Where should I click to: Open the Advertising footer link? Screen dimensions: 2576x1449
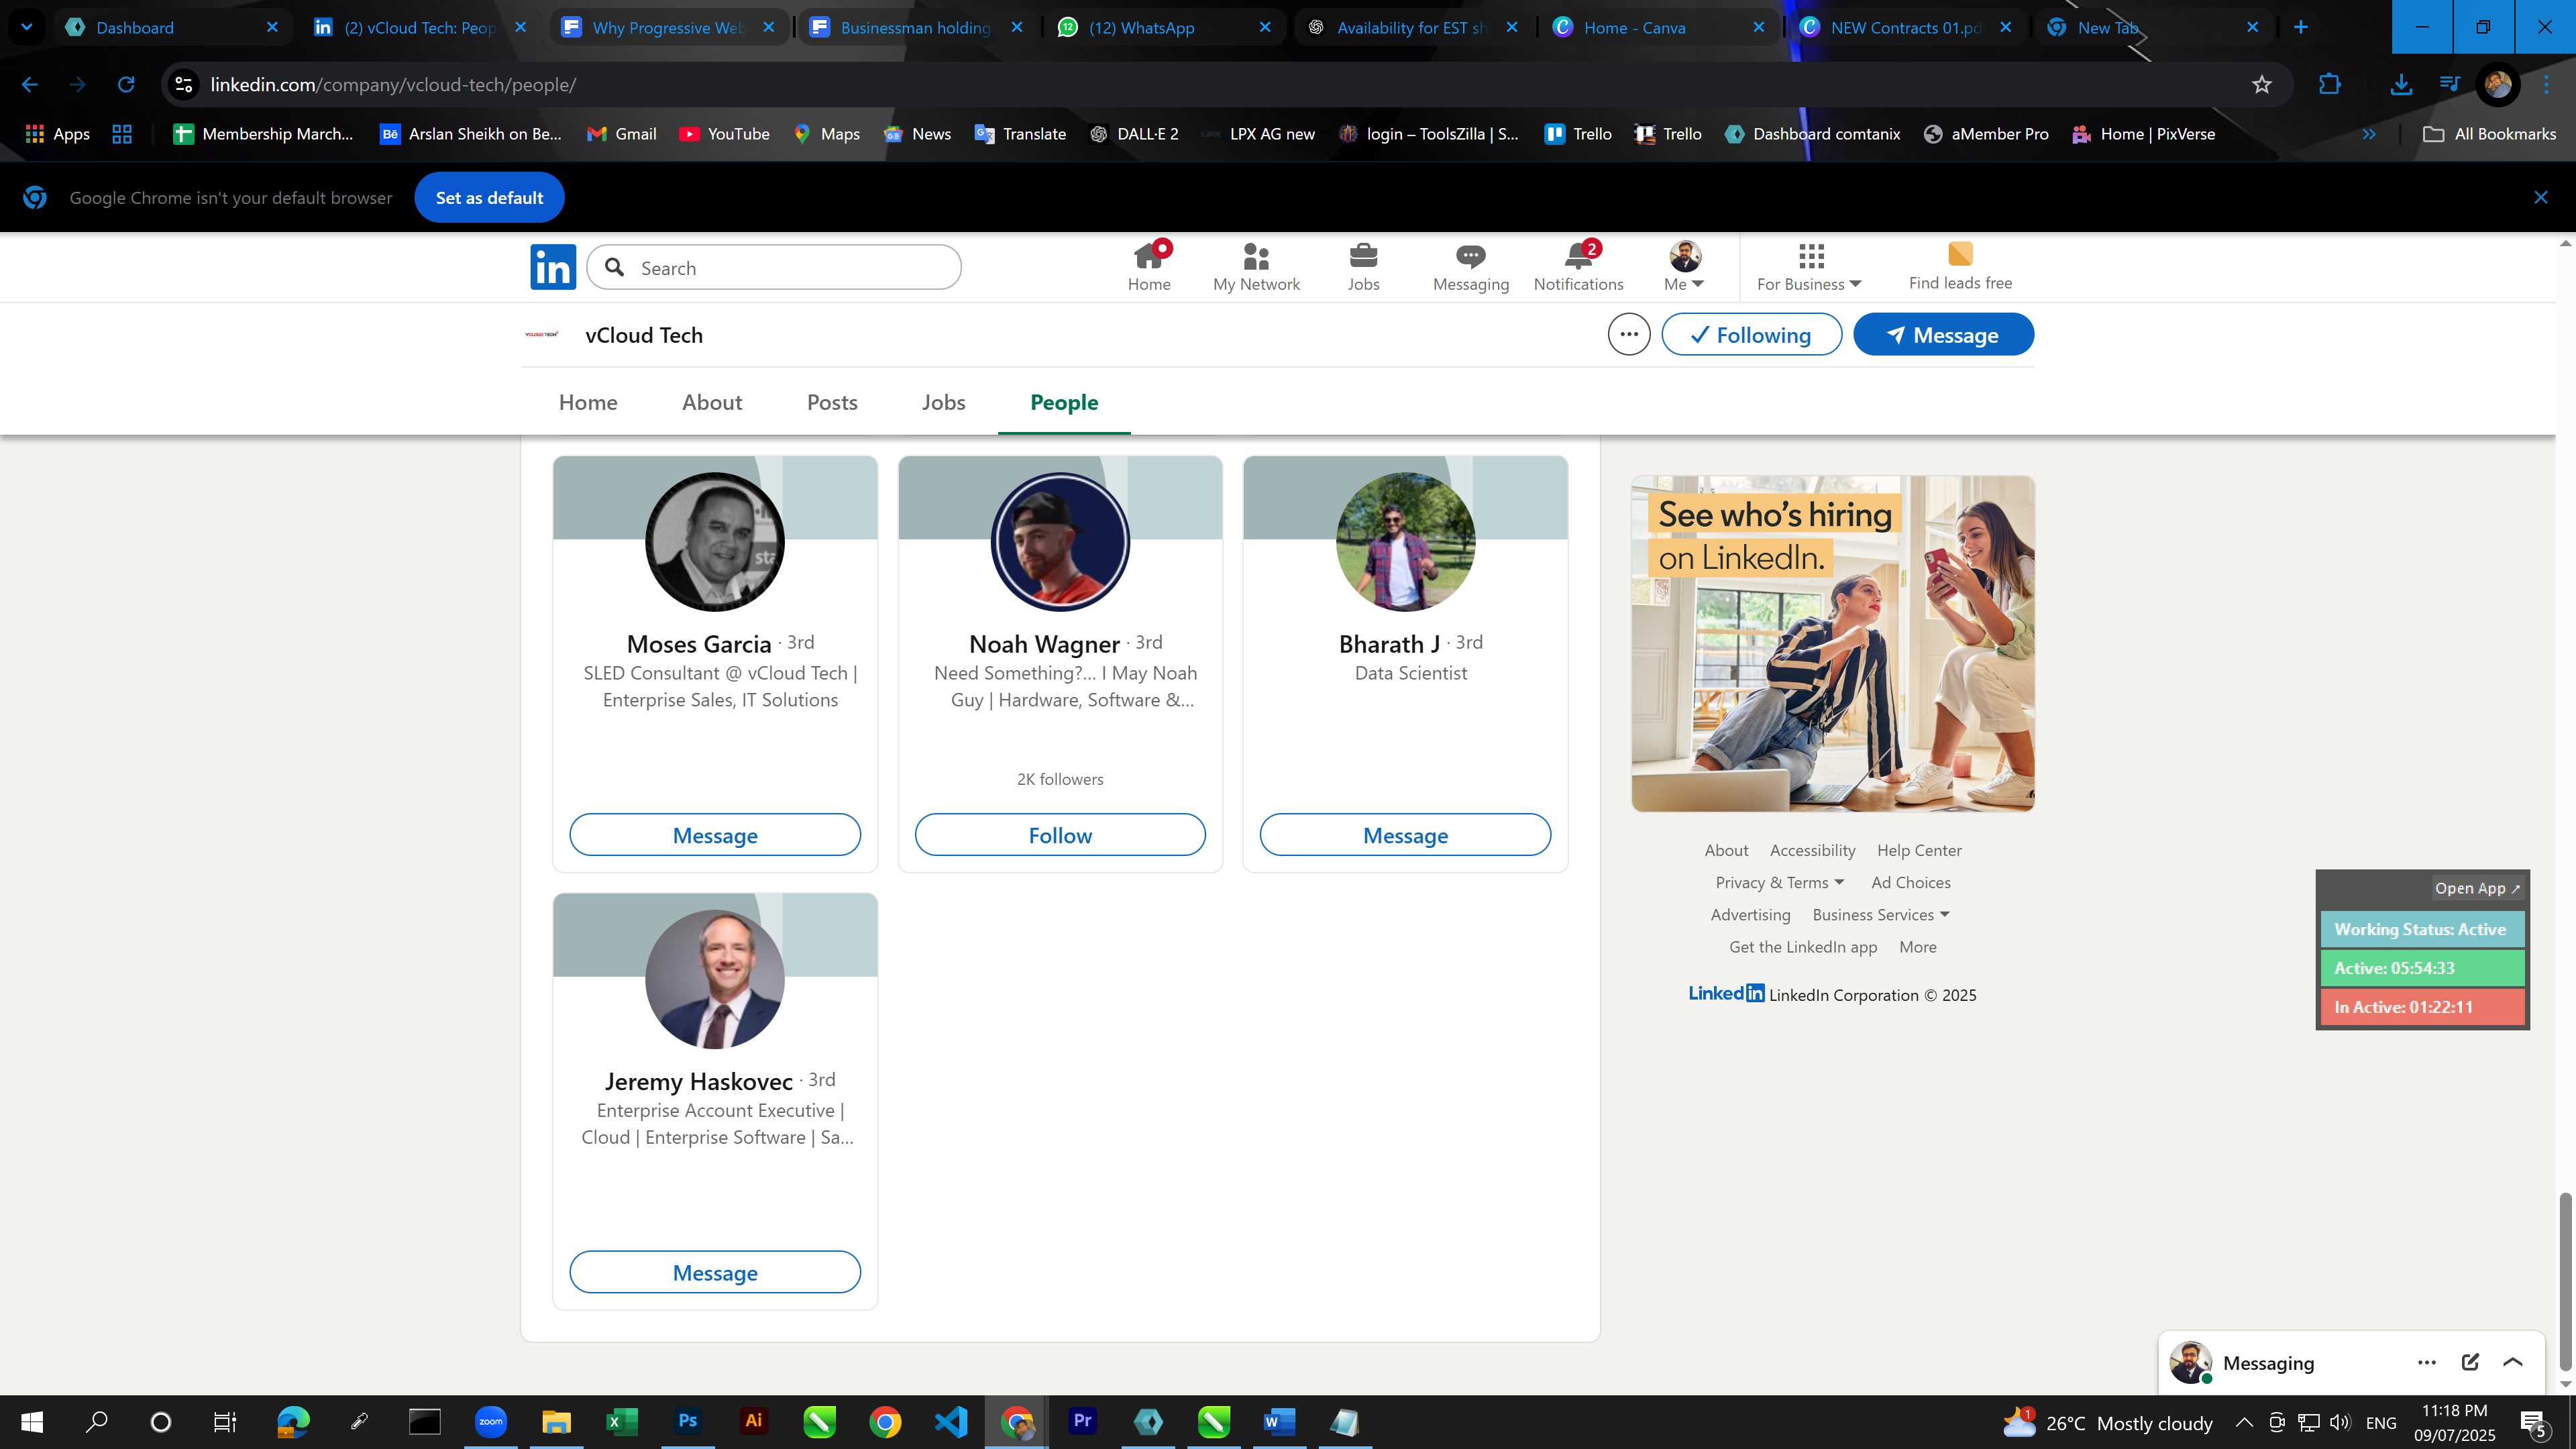[x=1750, y=914]
